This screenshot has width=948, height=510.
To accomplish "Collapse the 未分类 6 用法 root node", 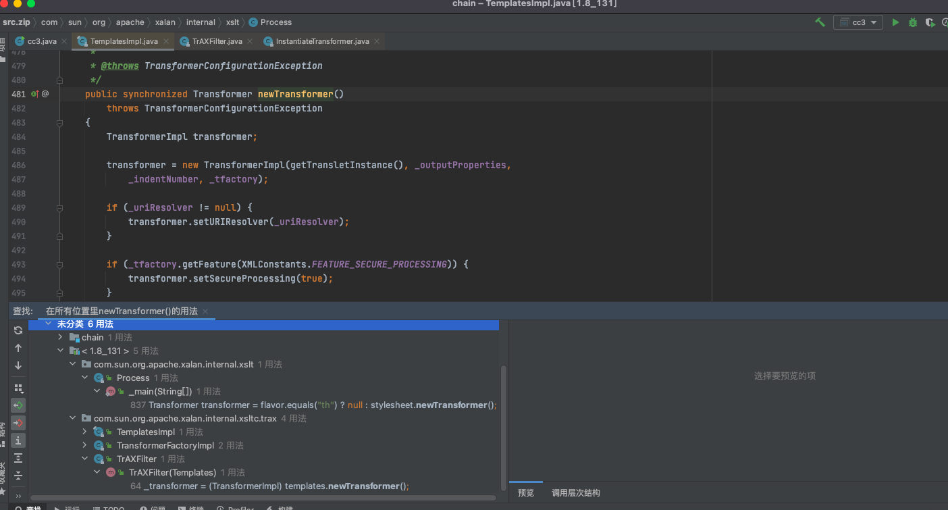I will click(48, 324).
